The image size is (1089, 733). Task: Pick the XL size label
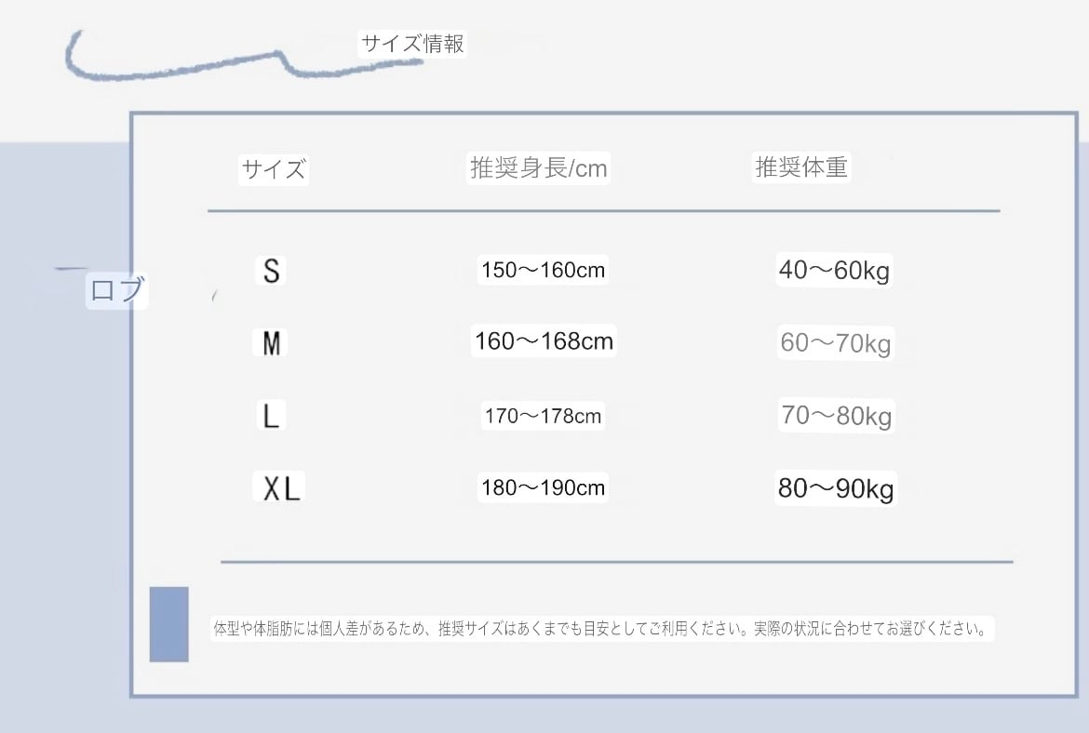pyautogui.click(x=280, y=488)
